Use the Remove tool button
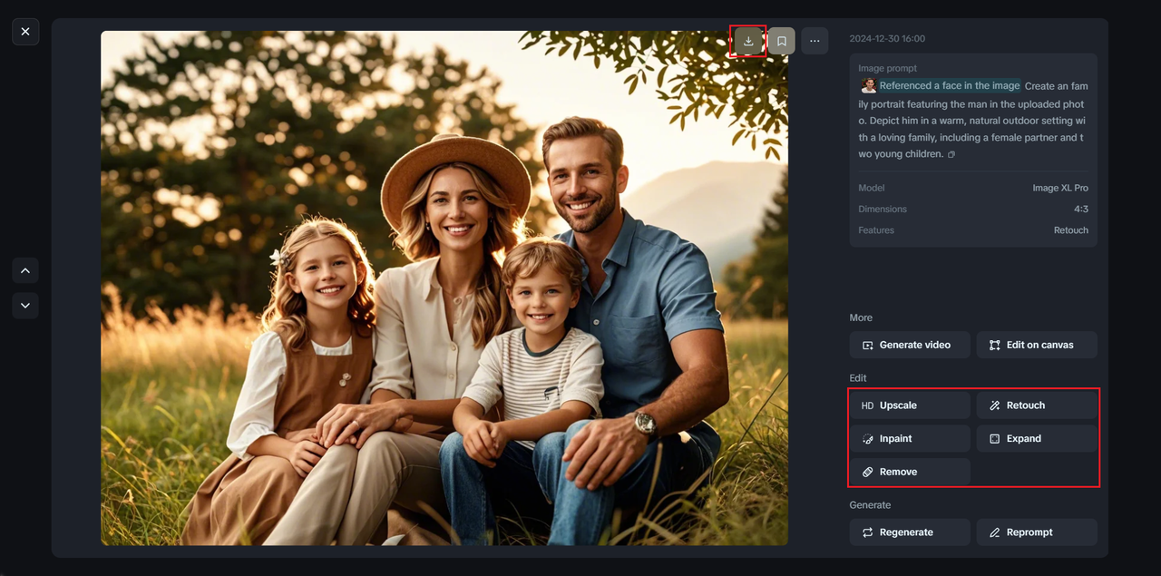This screenshot has height=576, width=1161. point(910,473)
